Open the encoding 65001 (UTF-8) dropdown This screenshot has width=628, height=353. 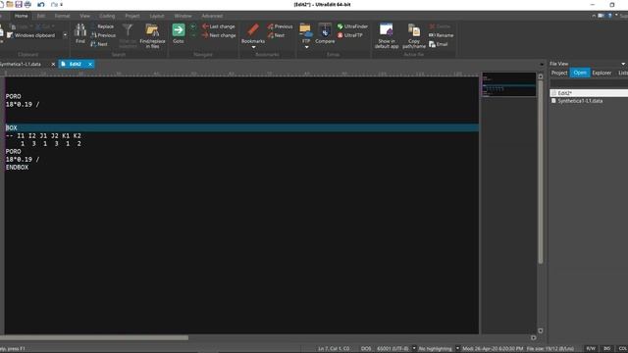tap(414, 349)
